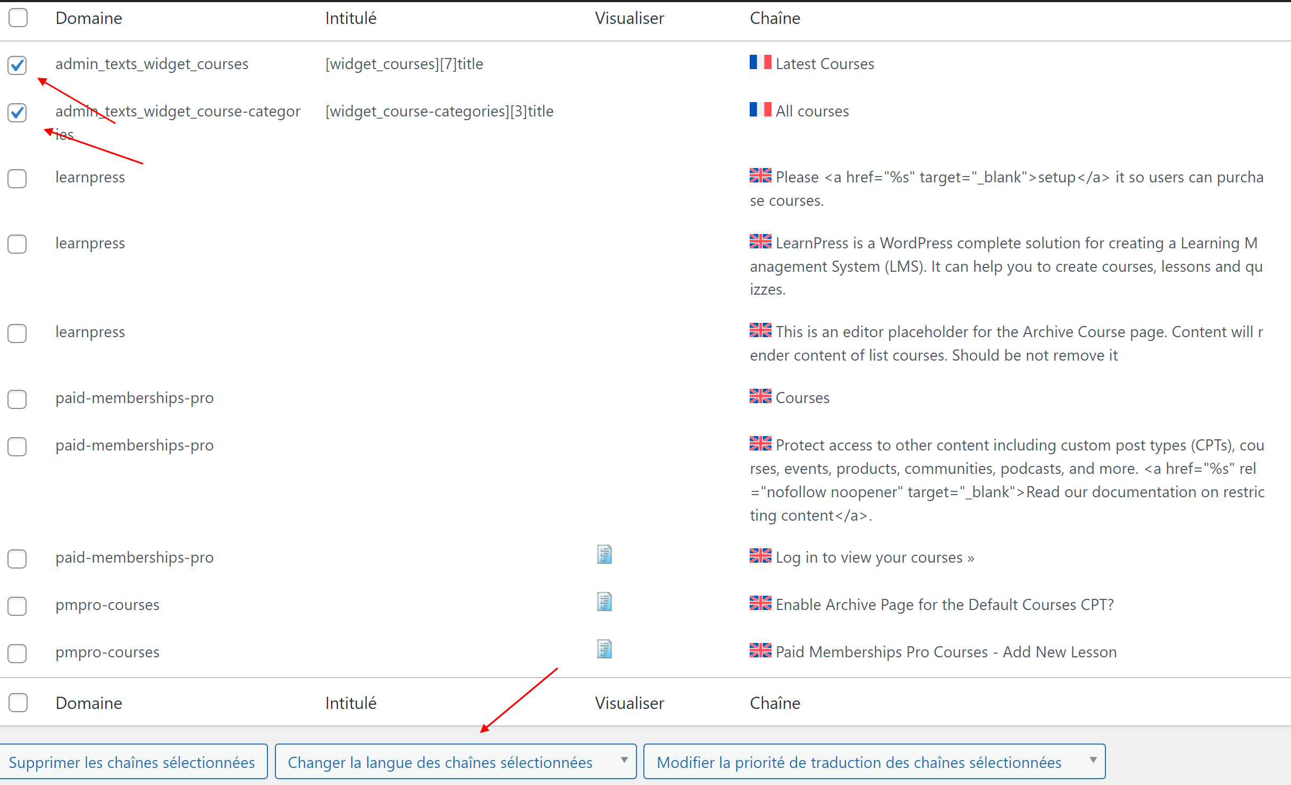Click the UK flag beside 'LearnPress is a WordPress' string
This screenshot has width=1291, height=785.
coord(760,241)
